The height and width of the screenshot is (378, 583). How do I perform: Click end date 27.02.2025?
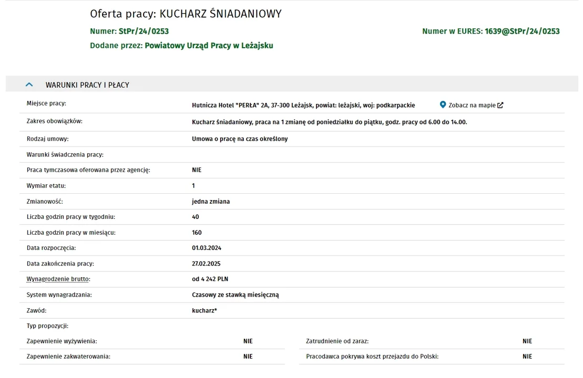207,263
